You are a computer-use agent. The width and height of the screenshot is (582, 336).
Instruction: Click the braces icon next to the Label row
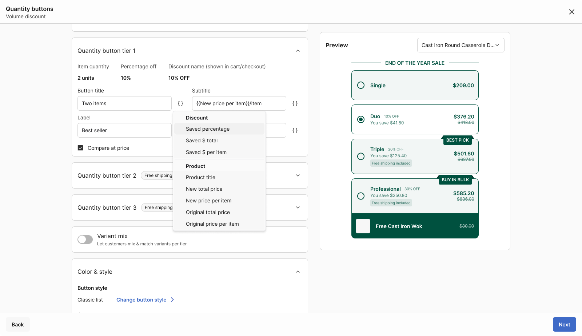tap(295, 130)
